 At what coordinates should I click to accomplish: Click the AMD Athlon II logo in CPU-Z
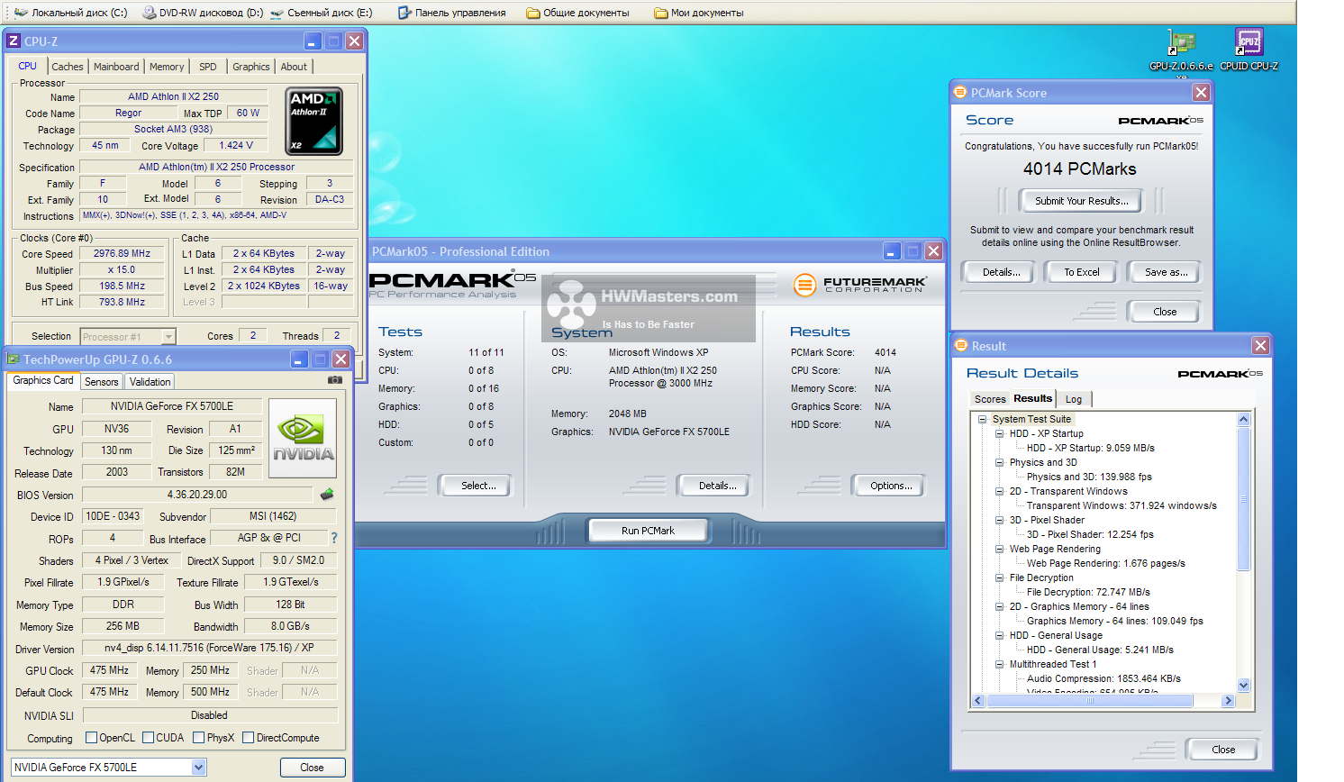pyautogui.click(x=313, y=121)
